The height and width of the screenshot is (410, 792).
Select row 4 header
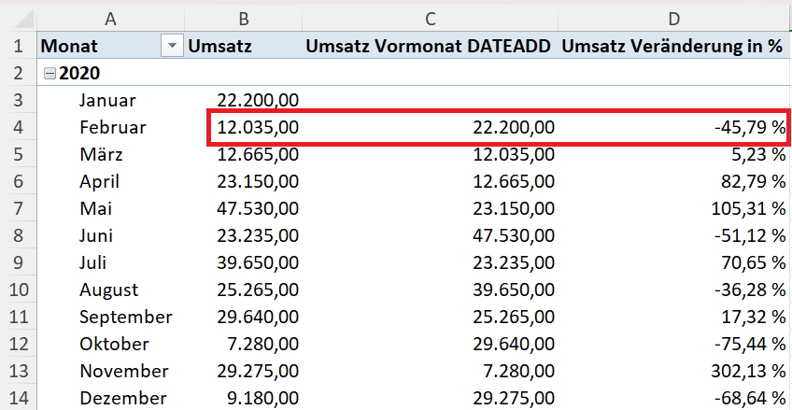18,127
